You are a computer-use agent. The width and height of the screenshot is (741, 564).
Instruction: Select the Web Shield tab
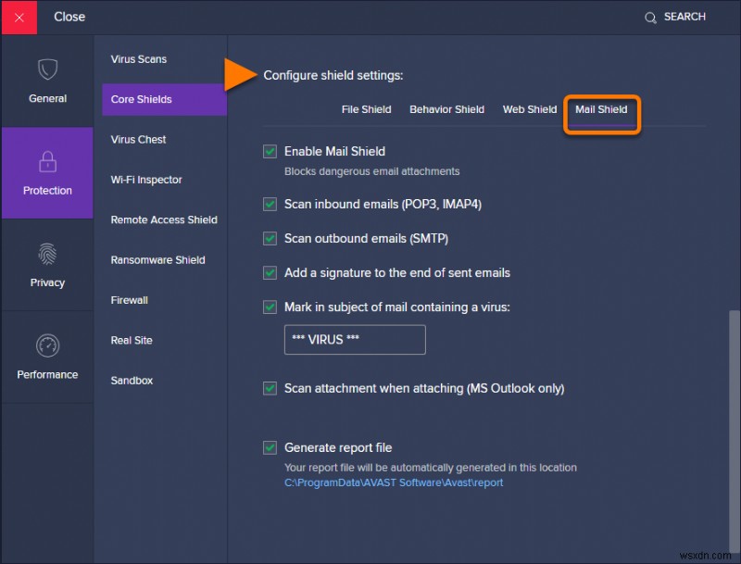coord(529,108)
